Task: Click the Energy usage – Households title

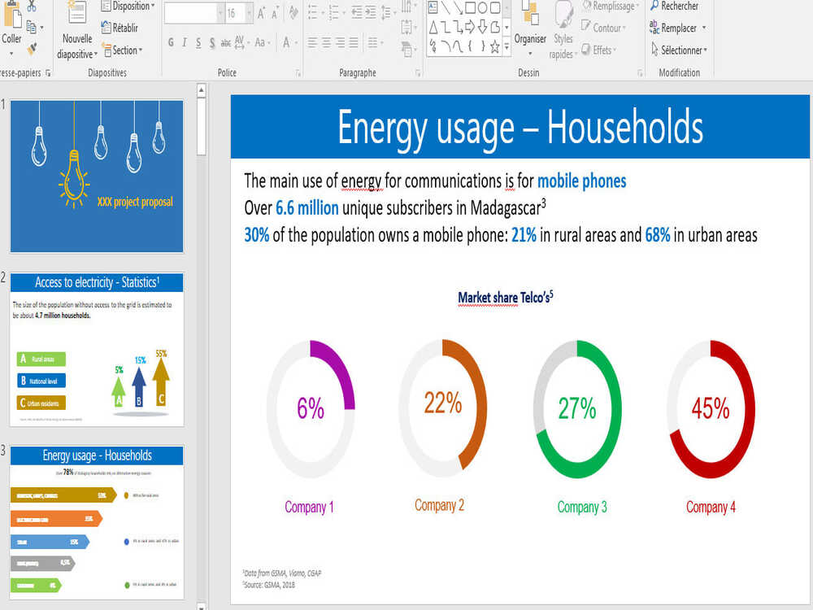Action: click(x=520, y=127)
